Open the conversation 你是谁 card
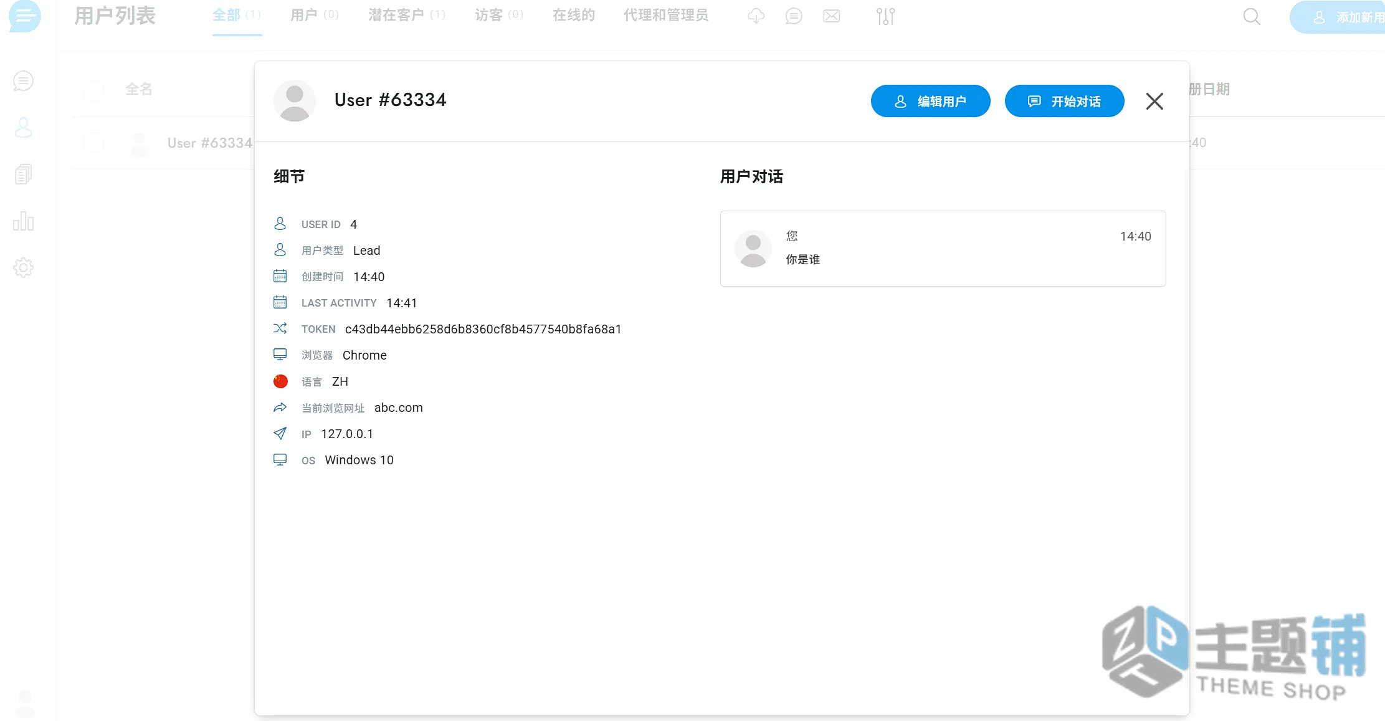 (x=943, y=249)
